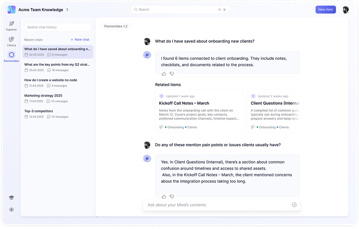This screenshot has width=359, height=229.
Task: Click the Parmenides 1.2 version chip
Action: 115,26
